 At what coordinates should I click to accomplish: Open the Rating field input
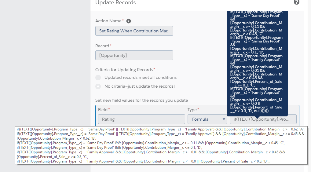point(141,119)
